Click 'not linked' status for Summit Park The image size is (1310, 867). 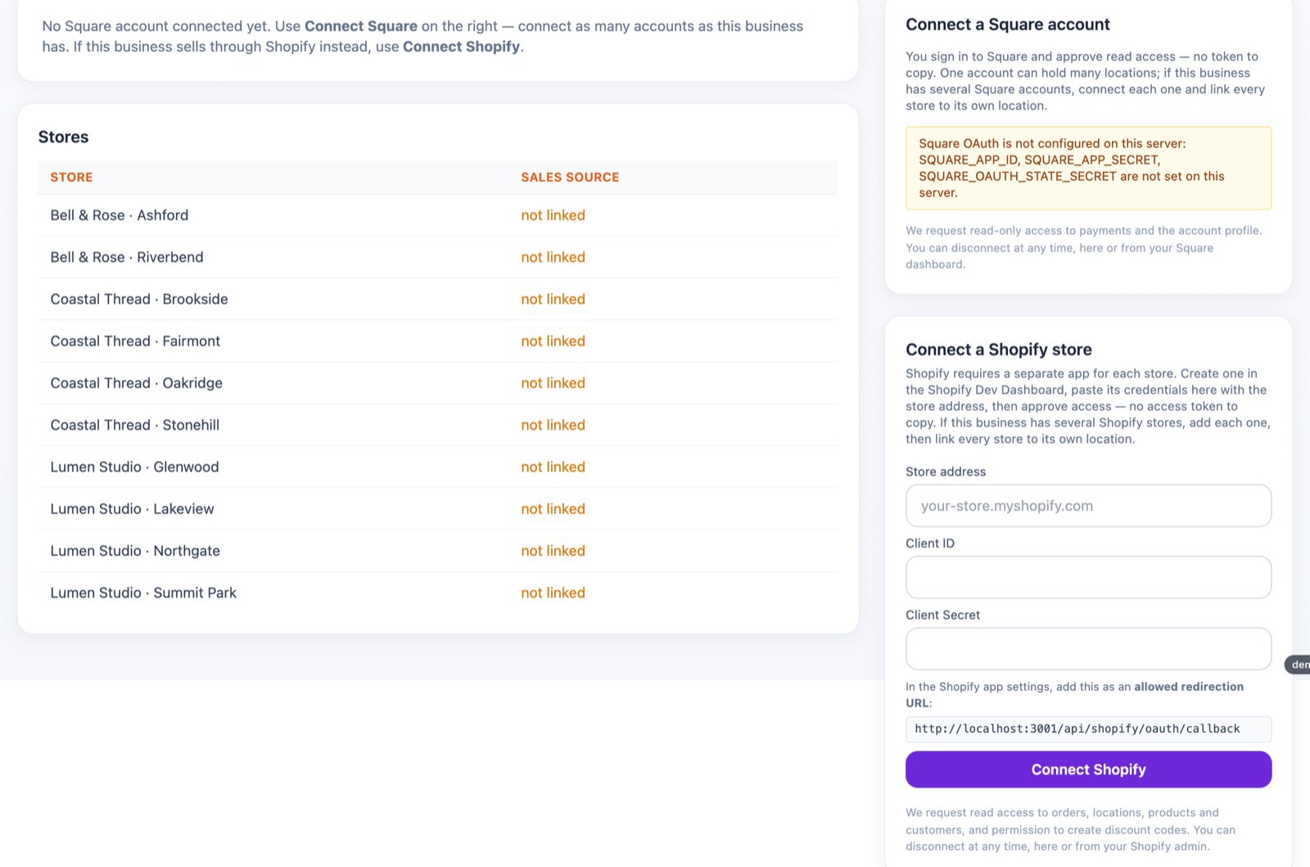(x=553, y=593)
